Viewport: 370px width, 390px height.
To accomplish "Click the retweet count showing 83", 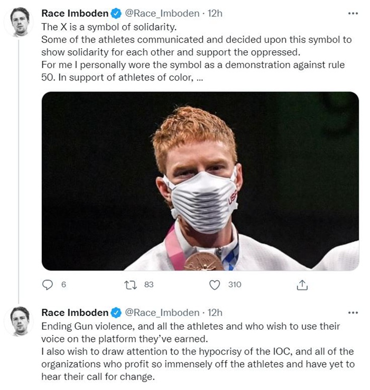I will pos(149,285).
